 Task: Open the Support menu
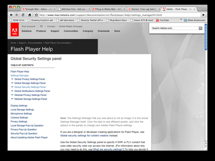(55, 31)
